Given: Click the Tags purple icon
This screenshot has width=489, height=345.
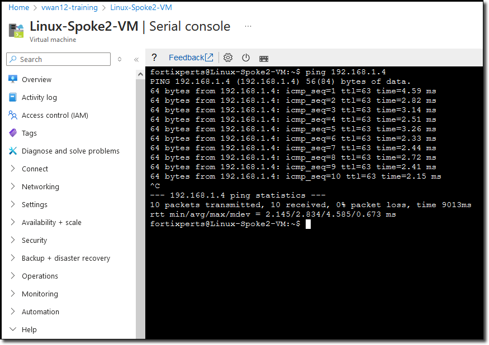Looking at the screenshot, I should [13, 133].
